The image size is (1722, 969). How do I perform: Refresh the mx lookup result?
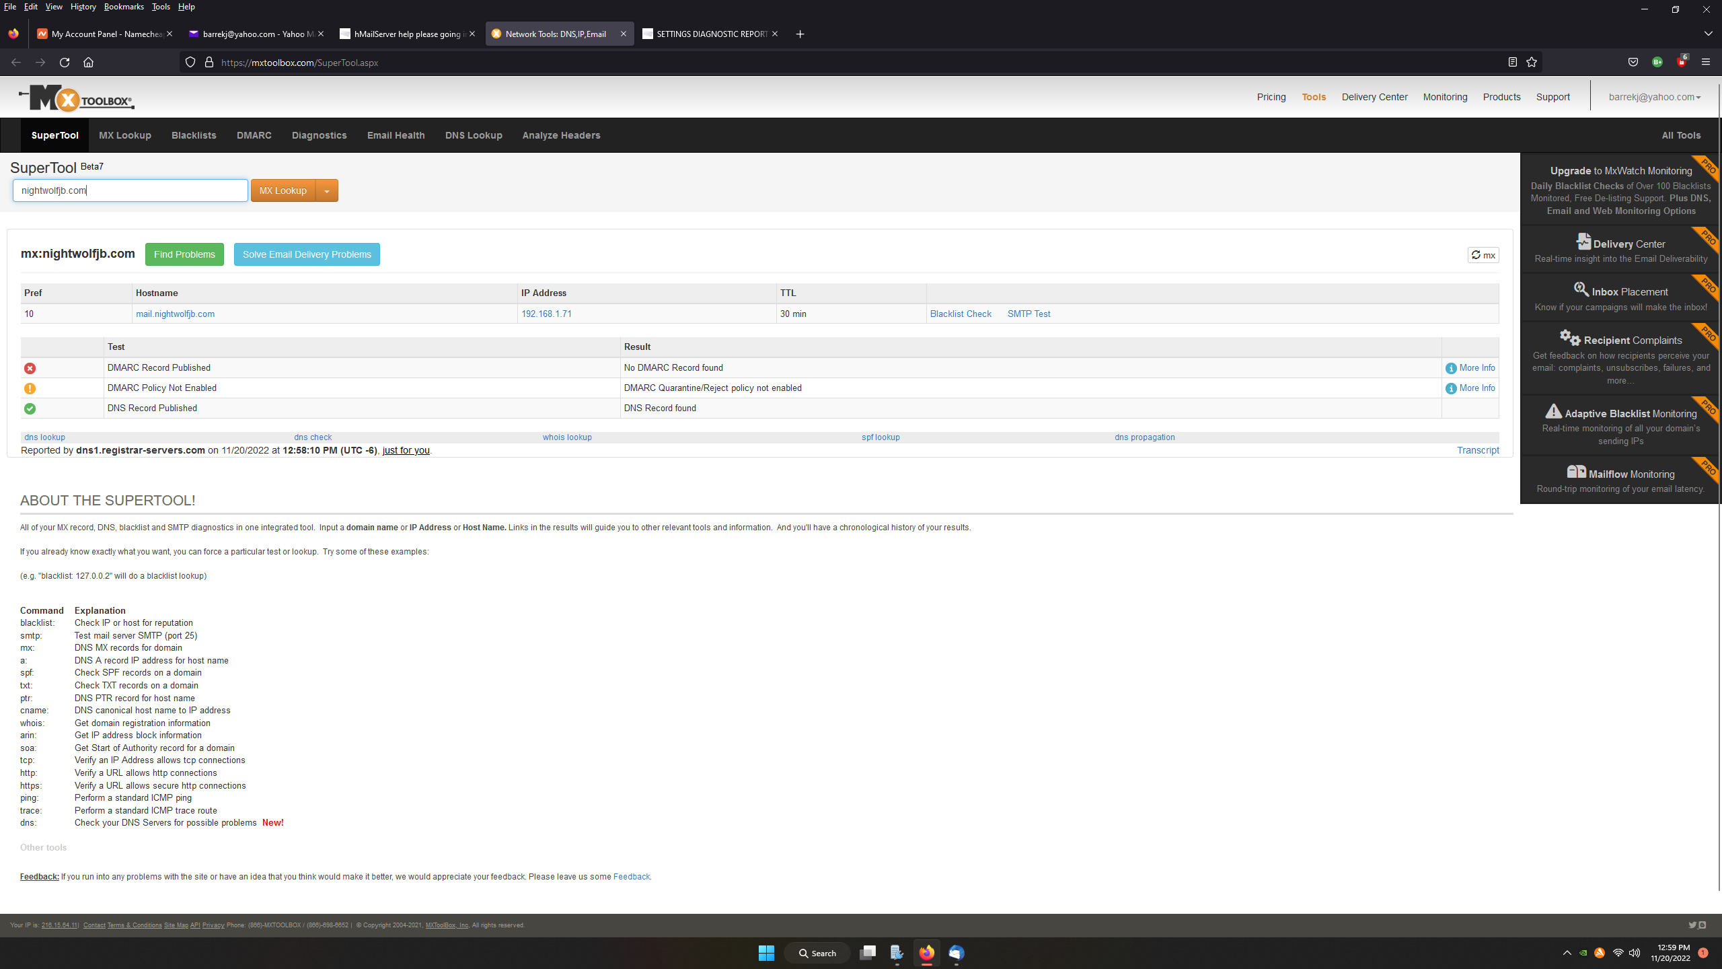pyautogui.click(x=1483, y=255)
